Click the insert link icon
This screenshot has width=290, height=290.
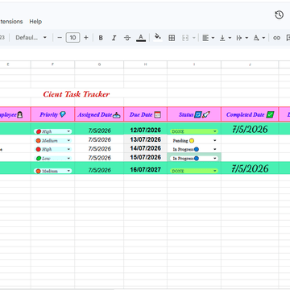point(276,38)
